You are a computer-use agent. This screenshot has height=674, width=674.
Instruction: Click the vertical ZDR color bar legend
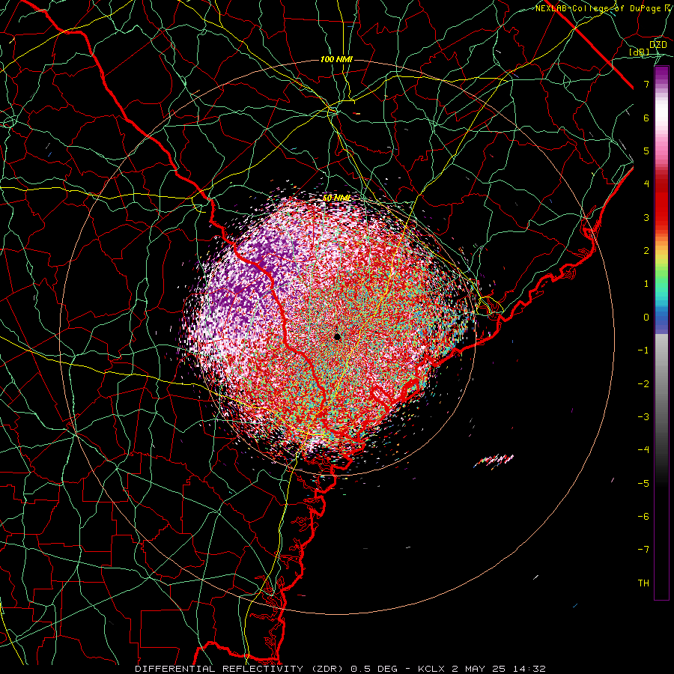661,333
